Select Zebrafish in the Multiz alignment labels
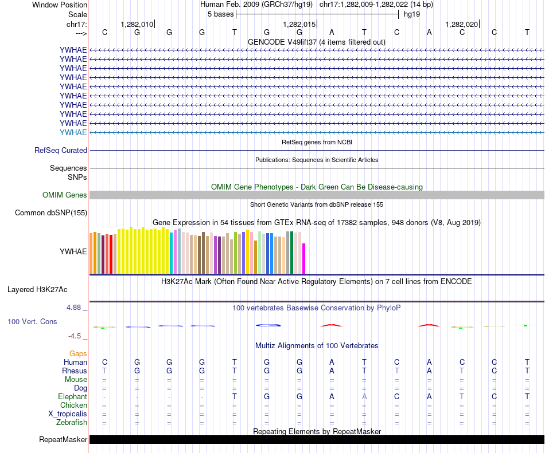 pyautogui.click(x=72, y=423)
